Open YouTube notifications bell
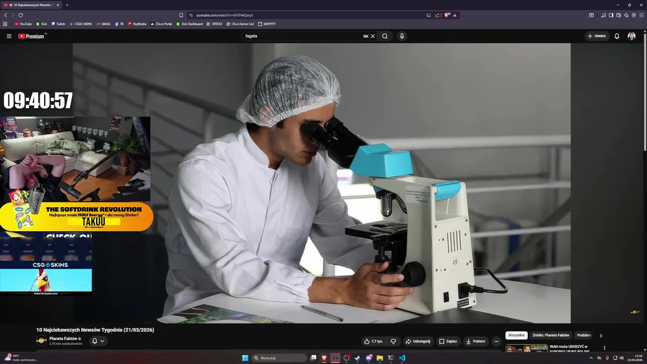 click(x=617, y=36)
